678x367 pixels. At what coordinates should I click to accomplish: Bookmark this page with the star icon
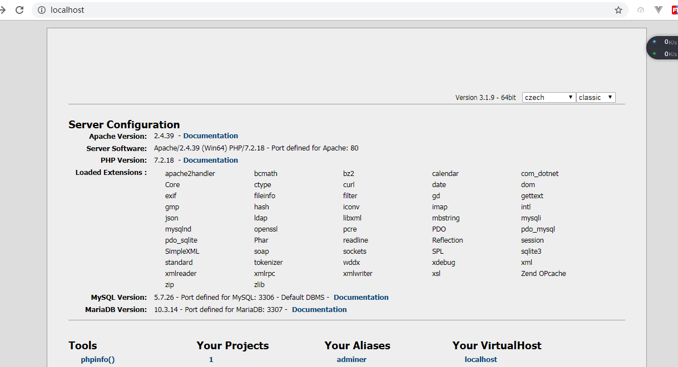[618, 10]
